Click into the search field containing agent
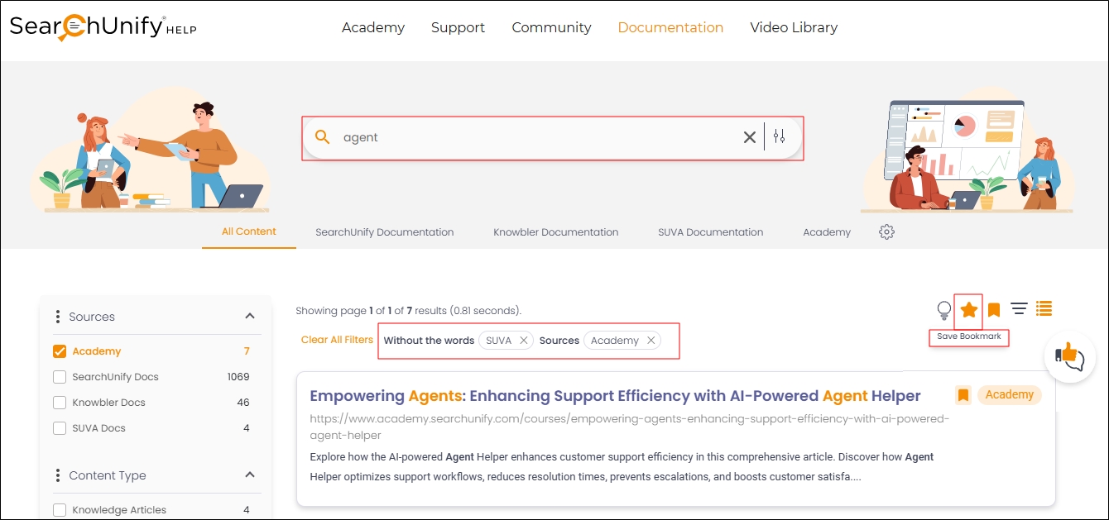This screenshot has height=520, width=1109. (530, 137)
